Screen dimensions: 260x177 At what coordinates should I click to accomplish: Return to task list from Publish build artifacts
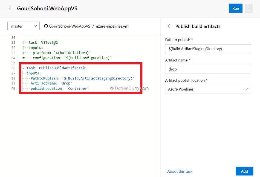170,26
